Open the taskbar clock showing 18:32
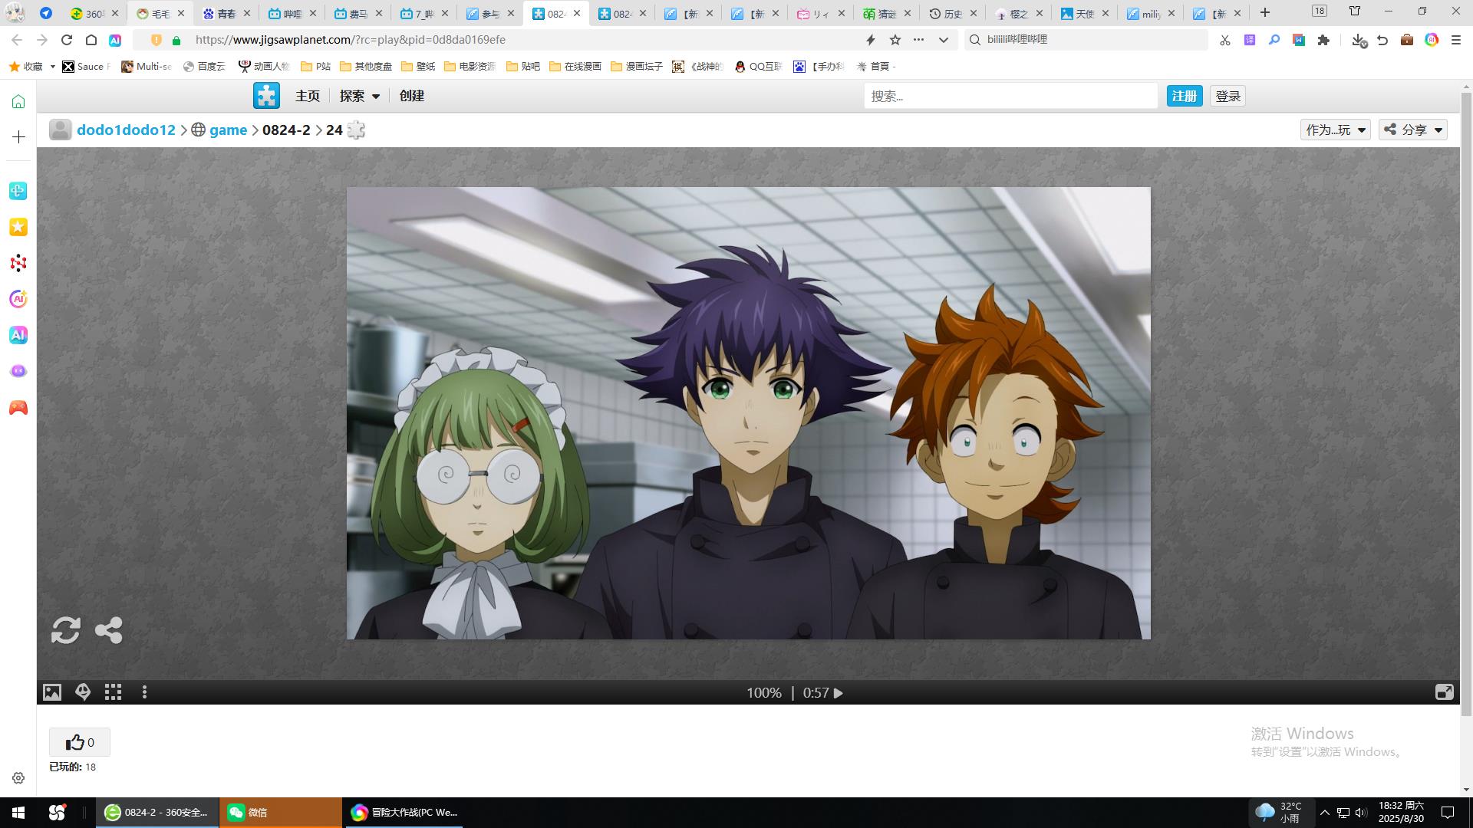This screenshot has width=1473, height=828. click(1401, 812)
